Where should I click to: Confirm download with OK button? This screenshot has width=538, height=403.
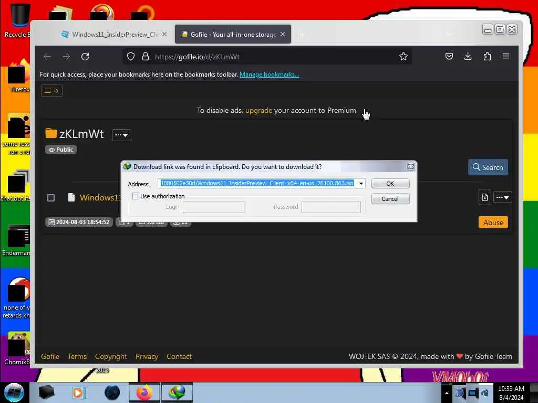coord(390,184)
